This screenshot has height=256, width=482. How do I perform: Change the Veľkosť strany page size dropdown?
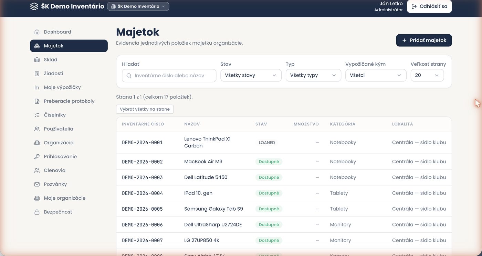427,75
